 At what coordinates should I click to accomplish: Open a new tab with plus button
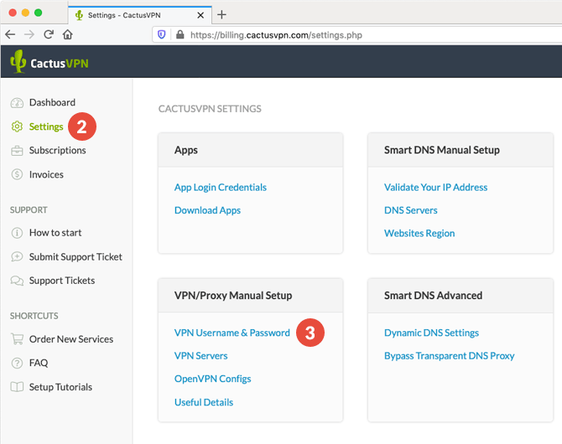221,15
